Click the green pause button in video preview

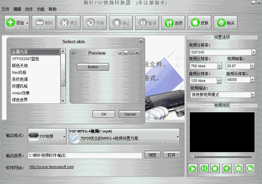pos(204,169)
